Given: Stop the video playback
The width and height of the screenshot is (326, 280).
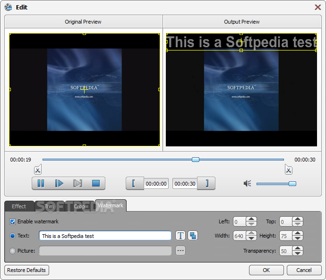Looking at the screenshot, I should pos(96,183).
